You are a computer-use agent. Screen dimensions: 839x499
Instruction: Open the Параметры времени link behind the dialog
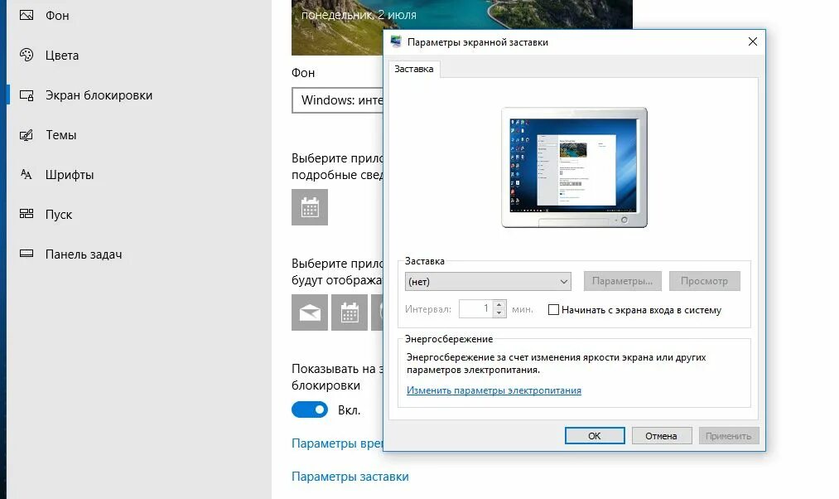coord(338,443)
